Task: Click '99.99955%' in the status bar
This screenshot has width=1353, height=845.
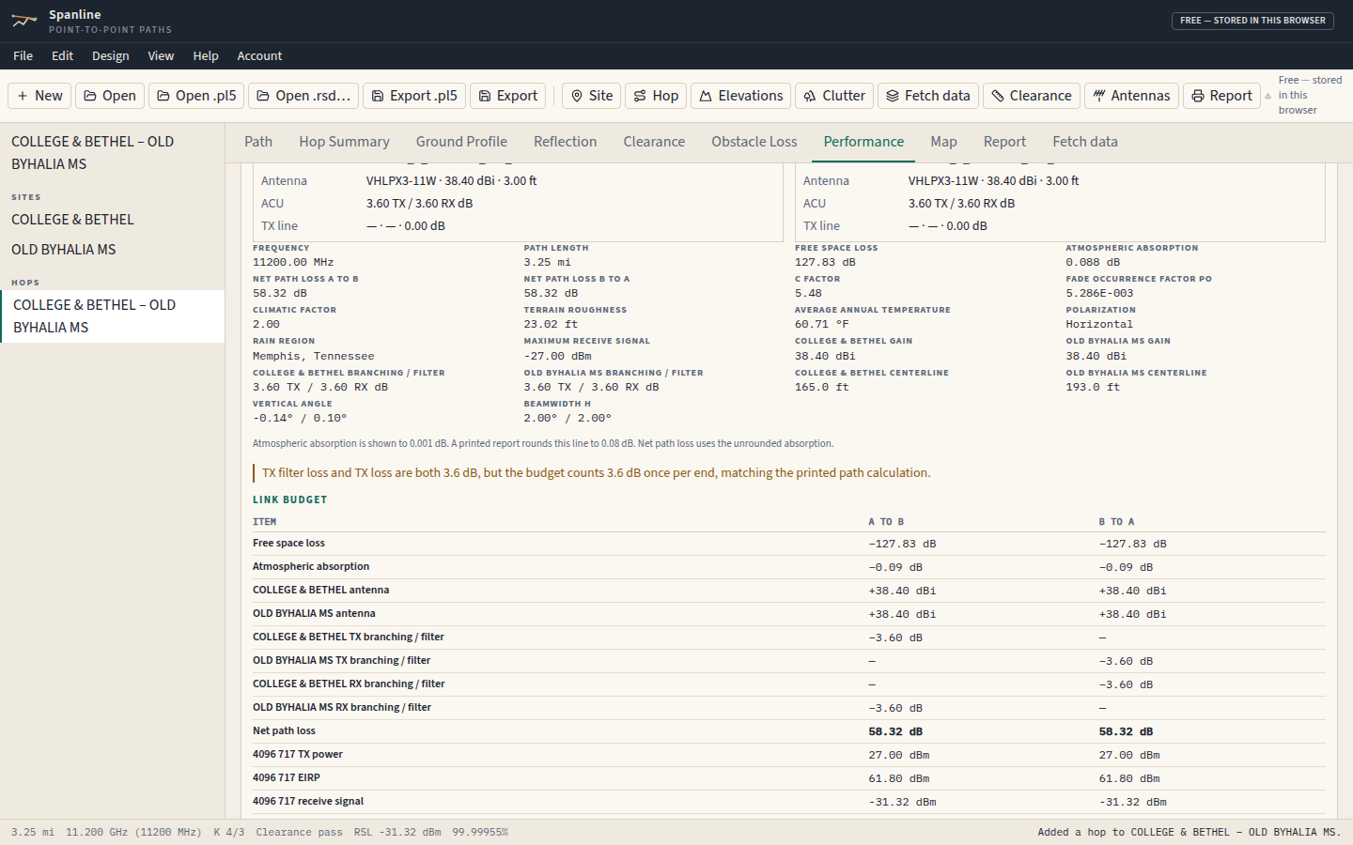Action: (x=480, y=833)
